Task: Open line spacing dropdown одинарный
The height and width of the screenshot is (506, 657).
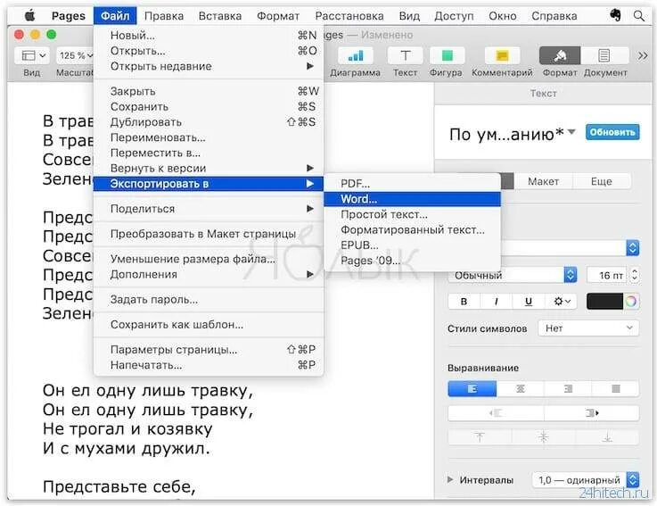Action: (x=586, y=479)
